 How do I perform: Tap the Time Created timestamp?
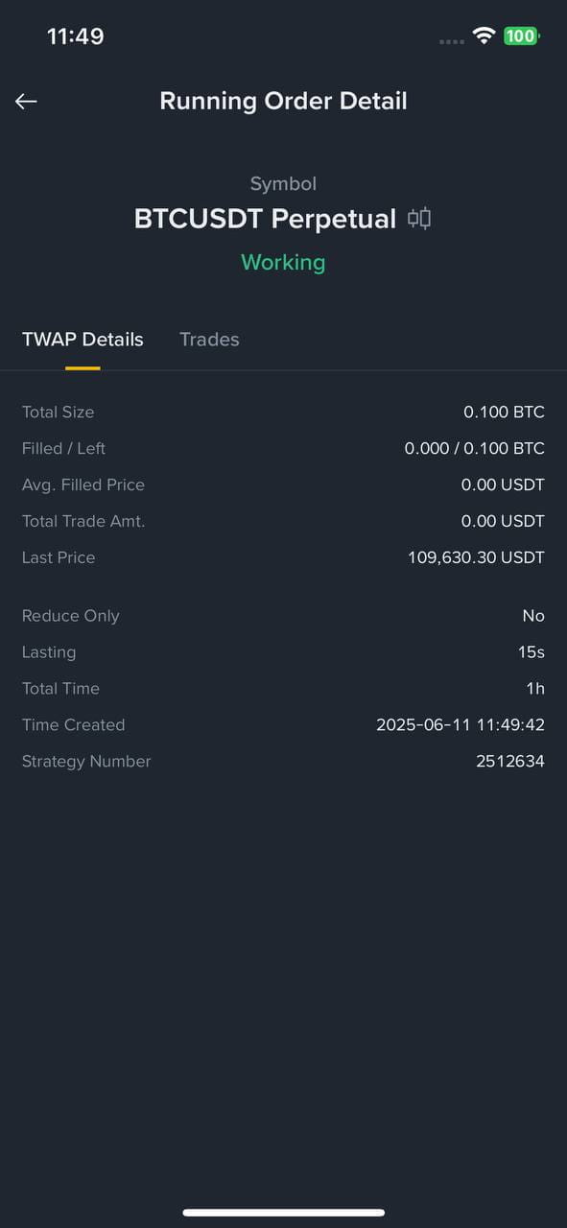(x=461, y=725)
